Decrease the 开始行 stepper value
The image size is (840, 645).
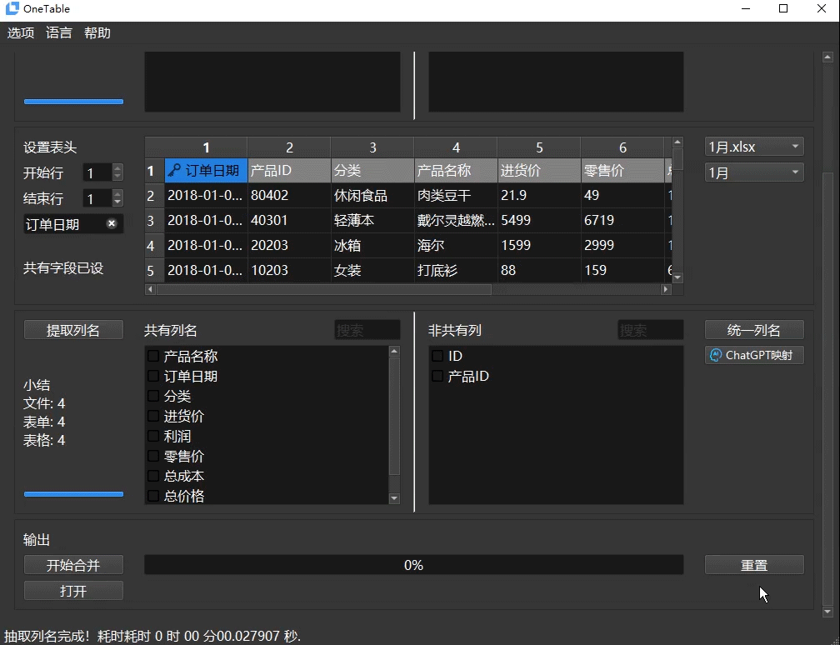117,177
